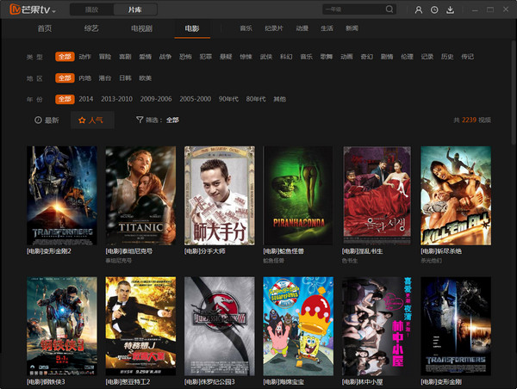Open the 电视剧 tab
Viewport: 517px width, 389px height.
[x=141, y=28]
